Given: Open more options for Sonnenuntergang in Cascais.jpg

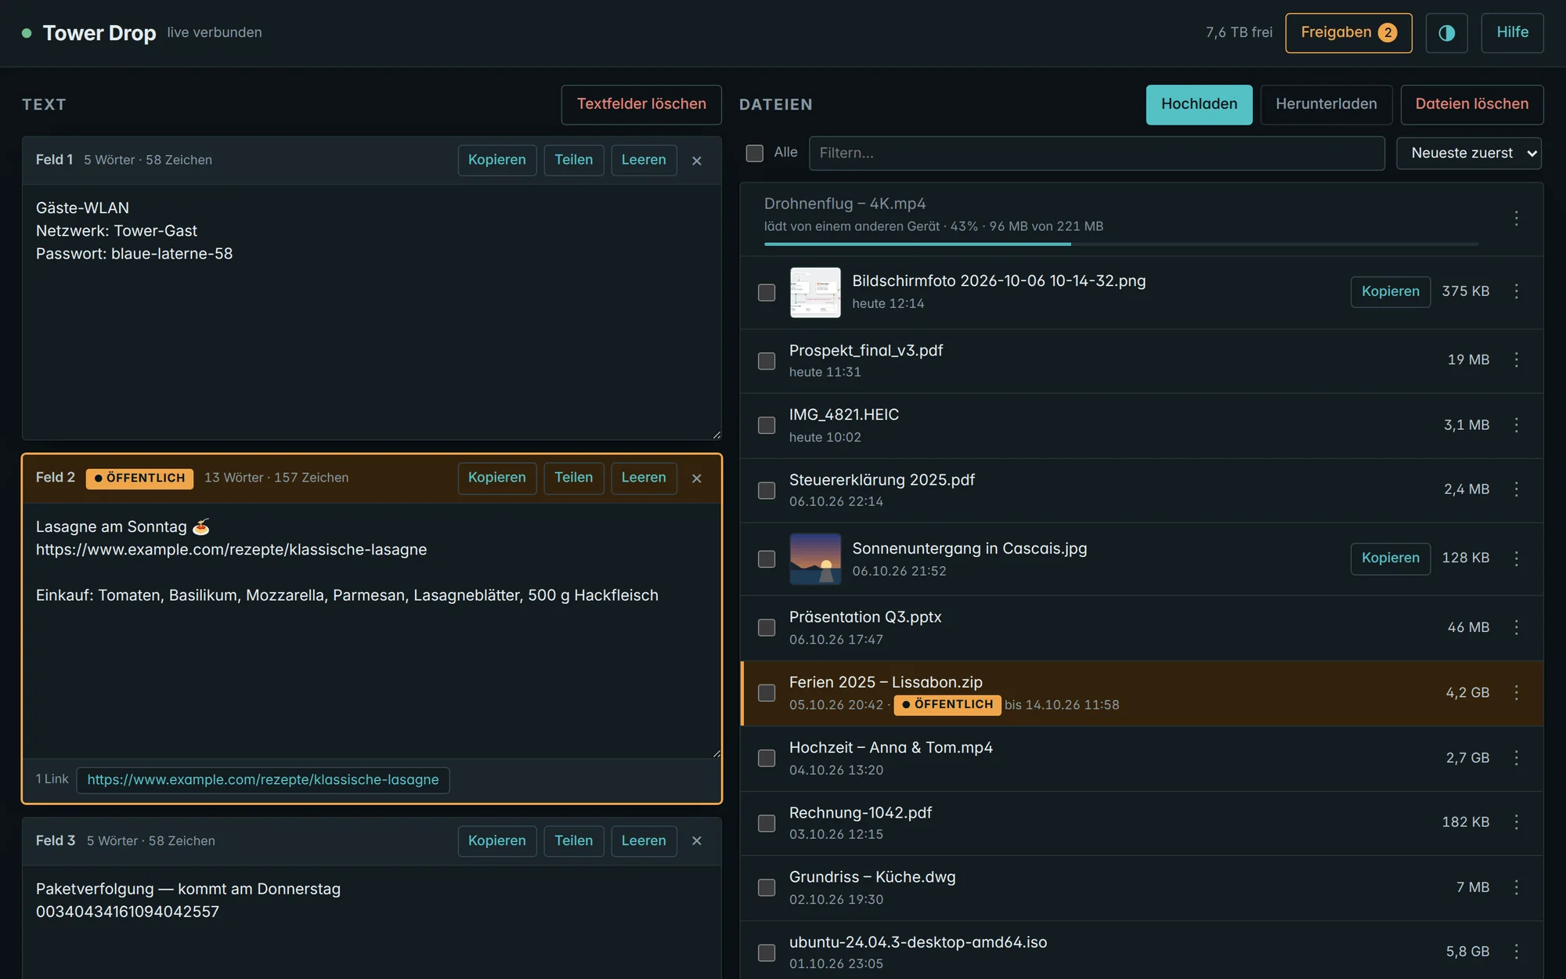Looking at the screenshot, I should (1516, 558).
